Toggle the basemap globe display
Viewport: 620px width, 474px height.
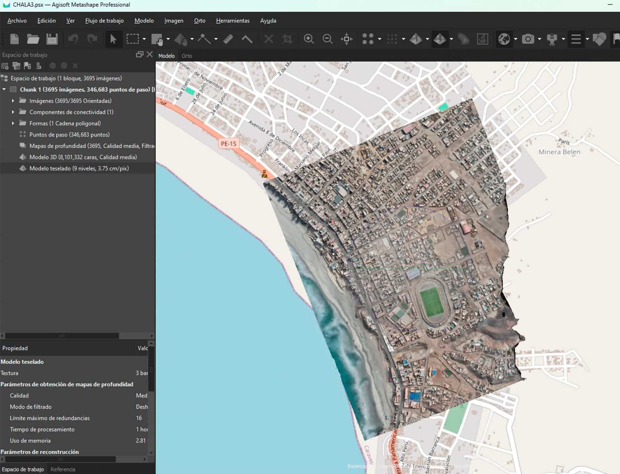[504, 39]
